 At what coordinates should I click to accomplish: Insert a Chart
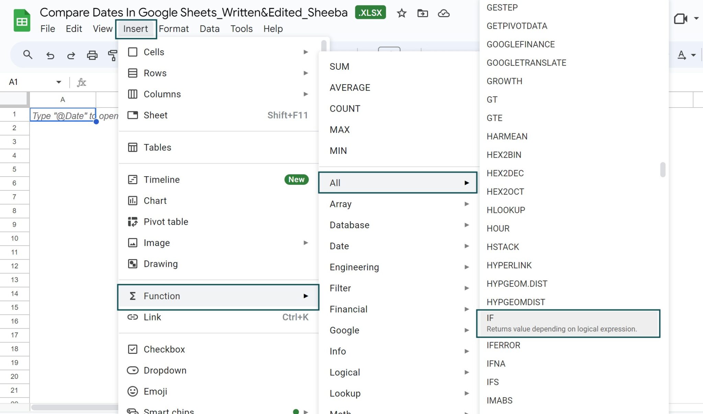[x=218, y=200]
